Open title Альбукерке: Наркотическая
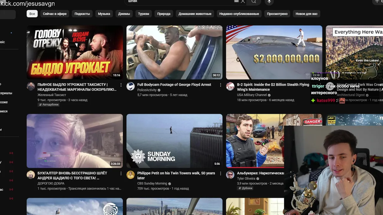This screenshot has height=215, width=383. (x=260, y=173)
